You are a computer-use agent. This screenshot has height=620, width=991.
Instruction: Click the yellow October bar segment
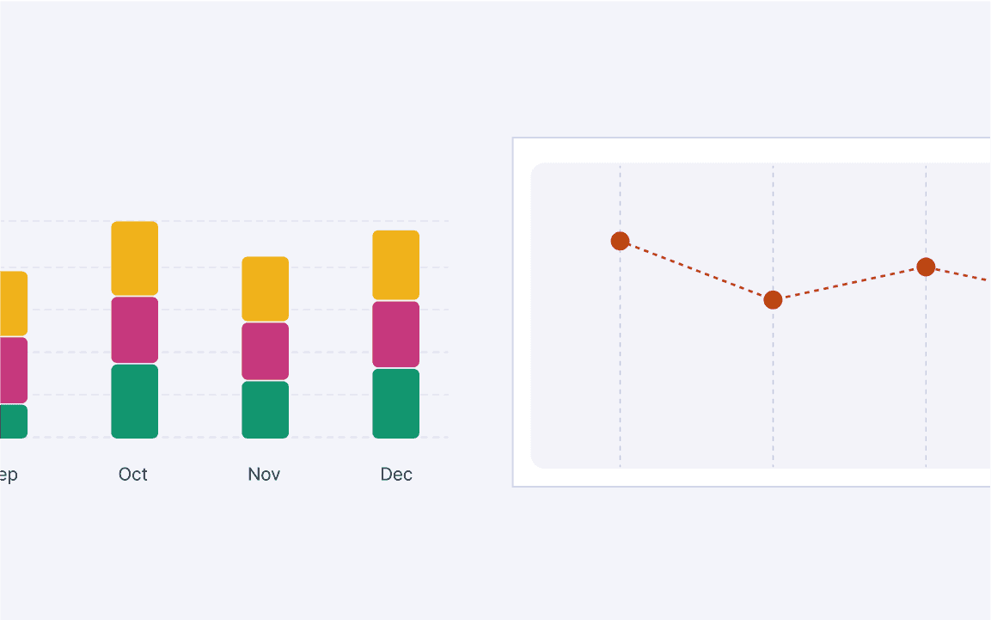pos(135,258)
